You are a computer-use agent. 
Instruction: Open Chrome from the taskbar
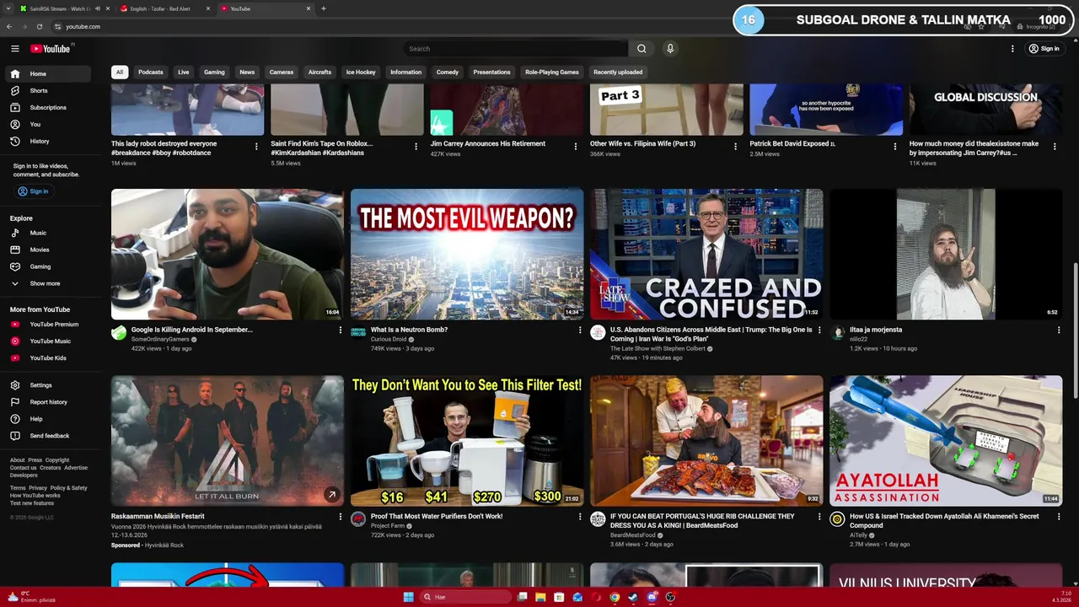click(x=615, y=597)
